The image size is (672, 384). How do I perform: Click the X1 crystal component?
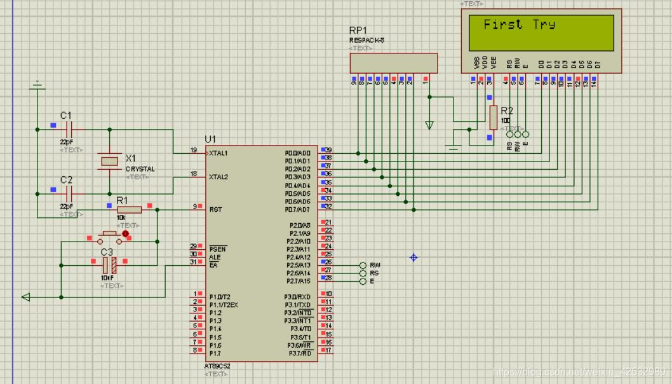pyautogui.click(x=109, y=161)
